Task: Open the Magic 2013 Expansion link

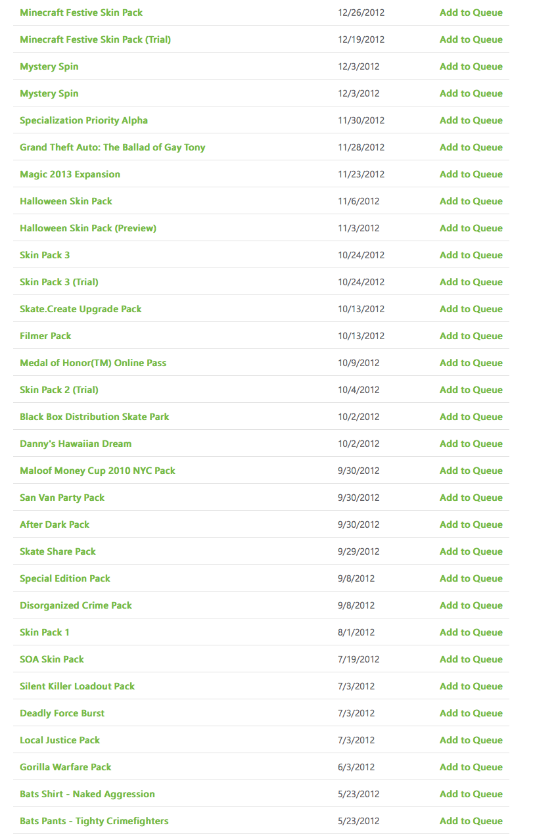Action: coord(70,174)
